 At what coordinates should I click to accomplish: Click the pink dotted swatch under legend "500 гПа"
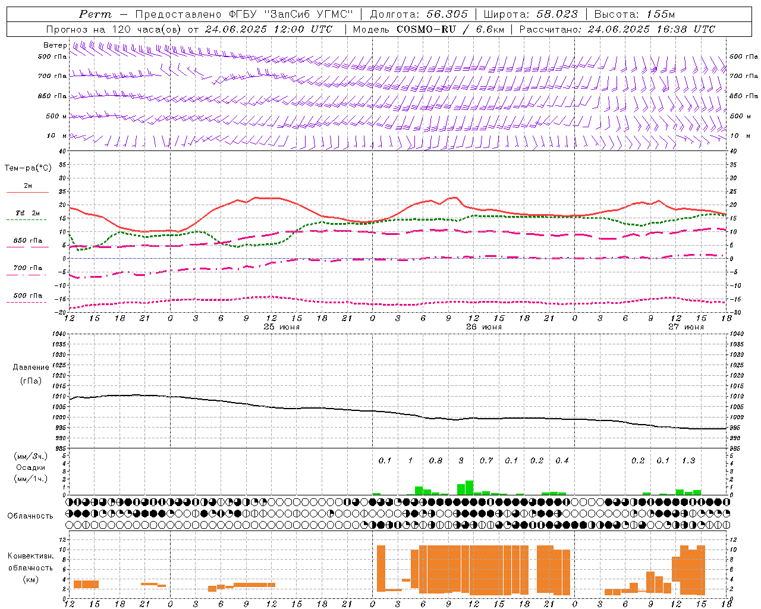[x=27, y=302]
